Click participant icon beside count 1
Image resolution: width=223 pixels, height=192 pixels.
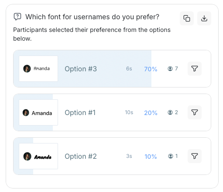tap(171, 156)
